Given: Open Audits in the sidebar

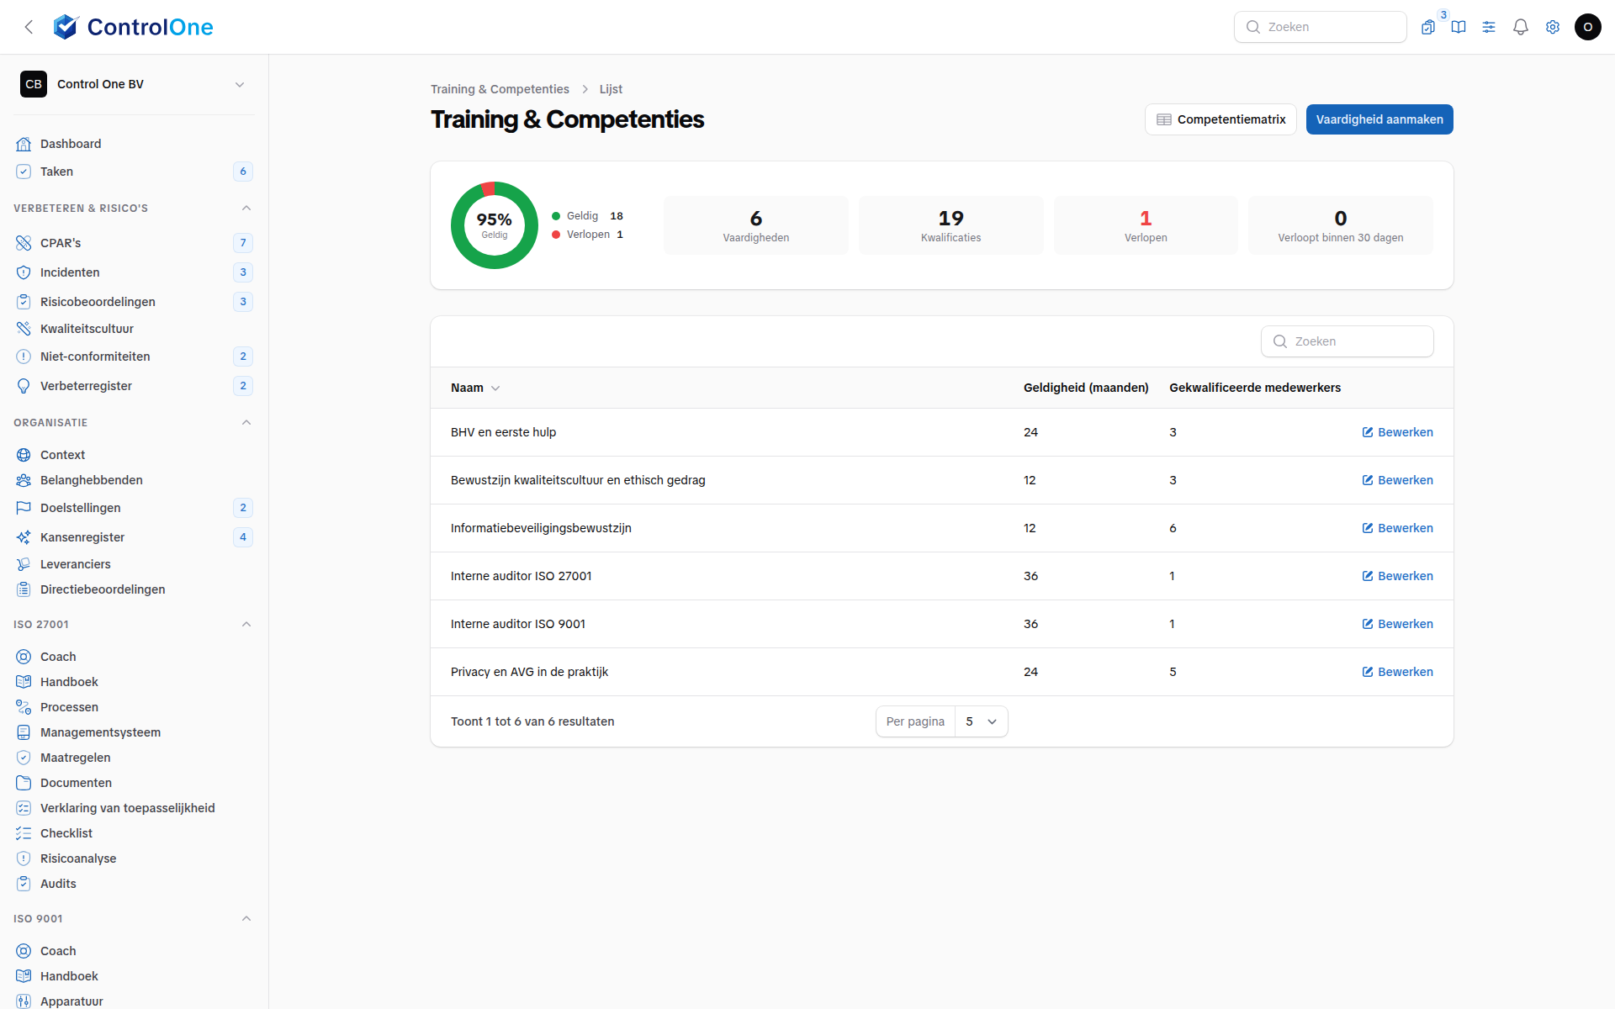Looking at the screenshot, I should pyautogui.click(x=135, y=884).
